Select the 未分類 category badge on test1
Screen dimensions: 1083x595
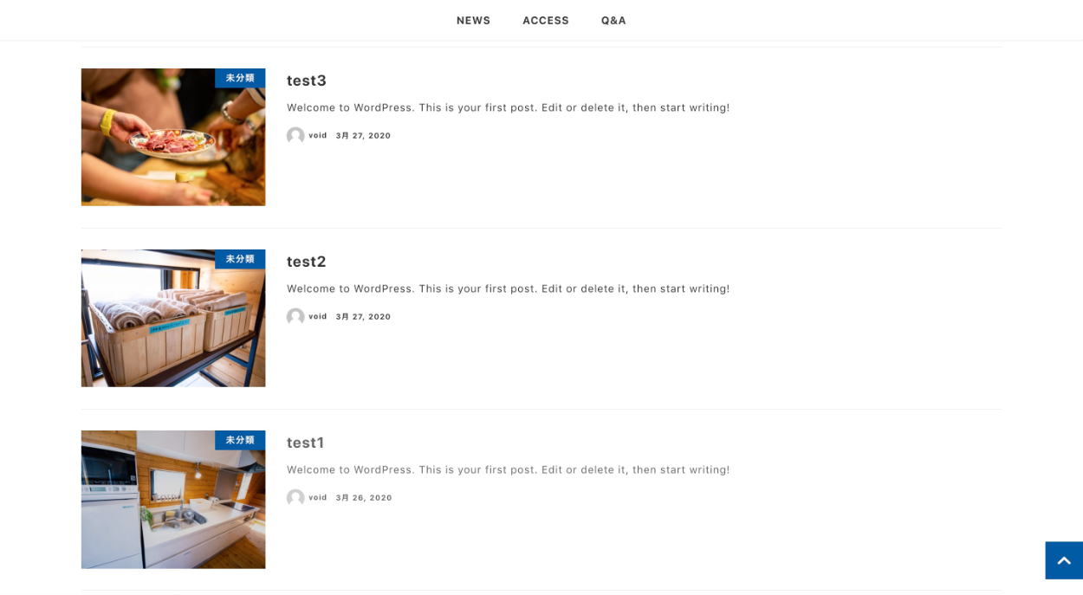pos(240,440)
